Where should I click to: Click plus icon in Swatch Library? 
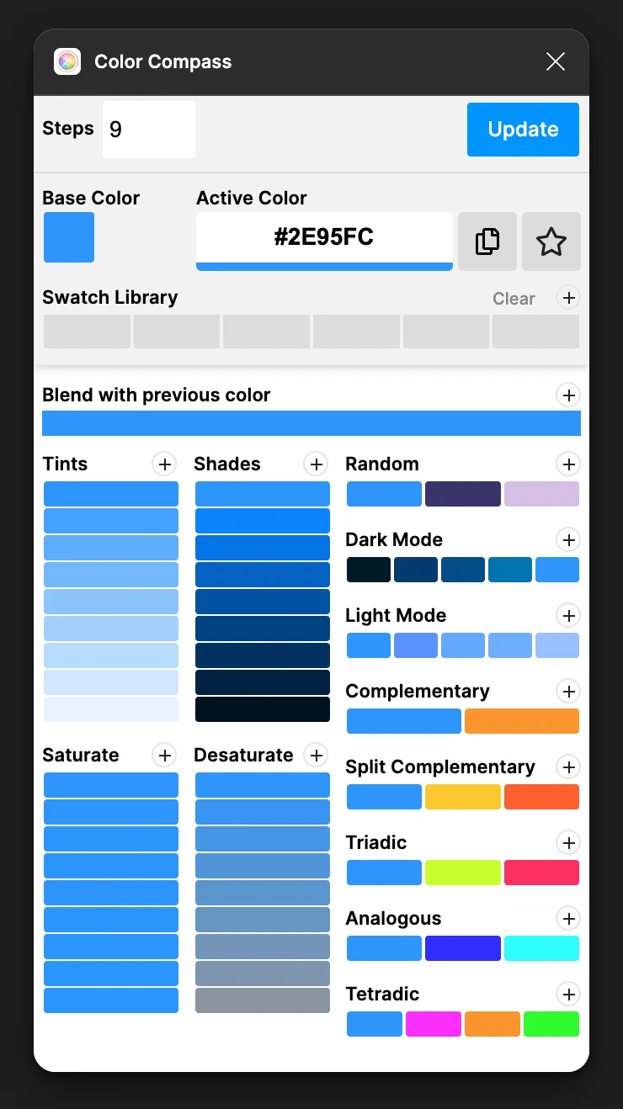coord(569,297)
